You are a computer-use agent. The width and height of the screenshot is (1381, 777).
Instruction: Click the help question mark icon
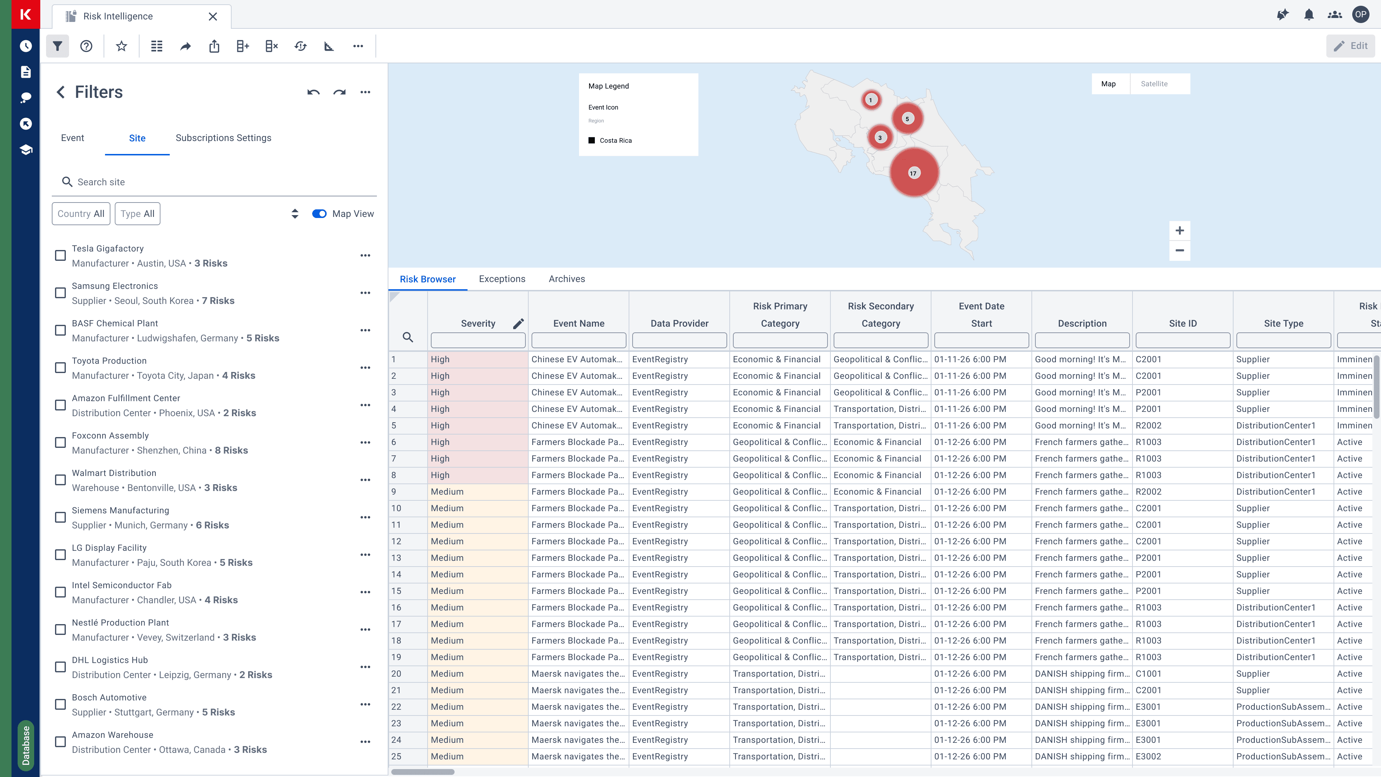tap(86, 46)
